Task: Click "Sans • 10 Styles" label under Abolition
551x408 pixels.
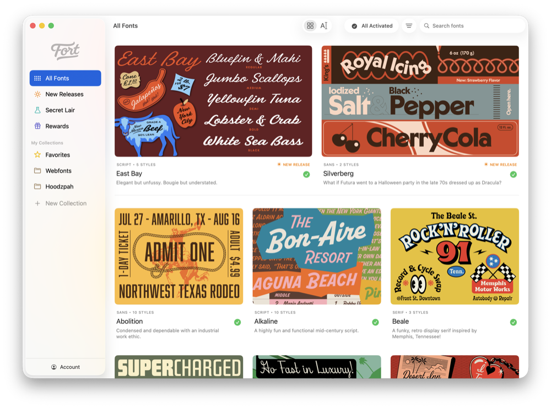Action: pyautogui.click(x=136, y=312)
